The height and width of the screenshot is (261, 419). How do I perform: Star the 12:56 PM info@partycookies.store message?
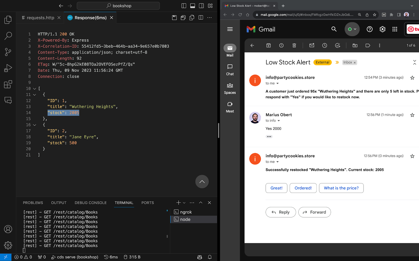(412, 156)
